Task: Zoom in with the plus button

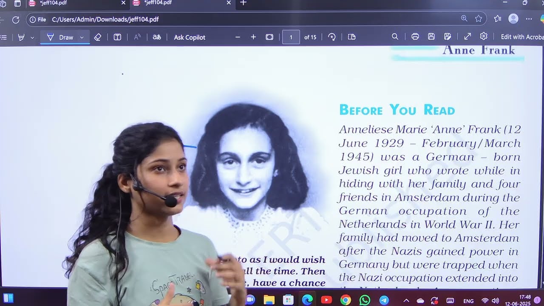Action: click(253, 37)
